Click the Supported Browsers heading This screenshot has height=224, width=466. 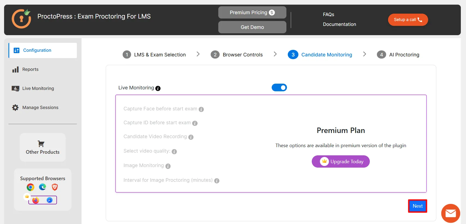point(43,178)
